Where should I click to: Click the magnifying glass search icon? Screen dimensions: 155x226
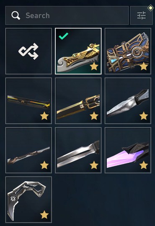(16, 15)
